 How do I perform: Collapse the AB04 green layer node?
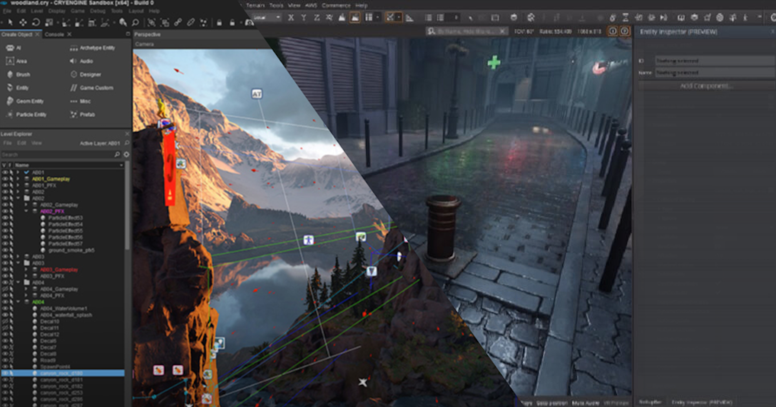(18, 302)
